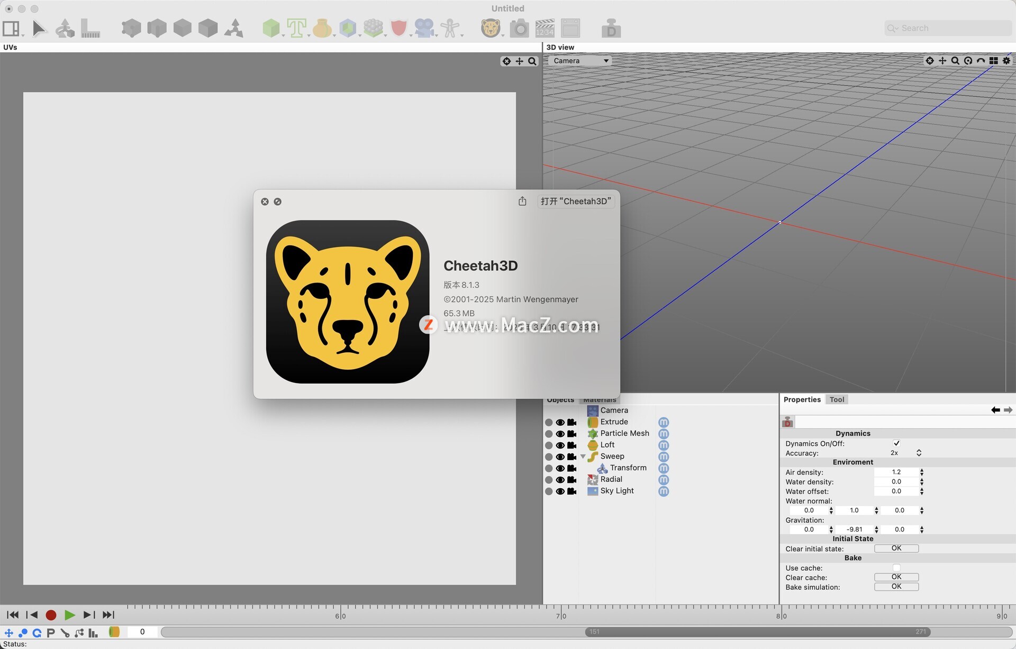Toggle render camera icon on Radial row
This screenshot has width=1016, height=649.
tap(572, 480)
